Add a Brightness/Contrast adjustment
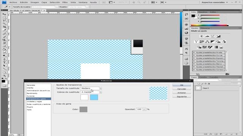 (202, 36)
